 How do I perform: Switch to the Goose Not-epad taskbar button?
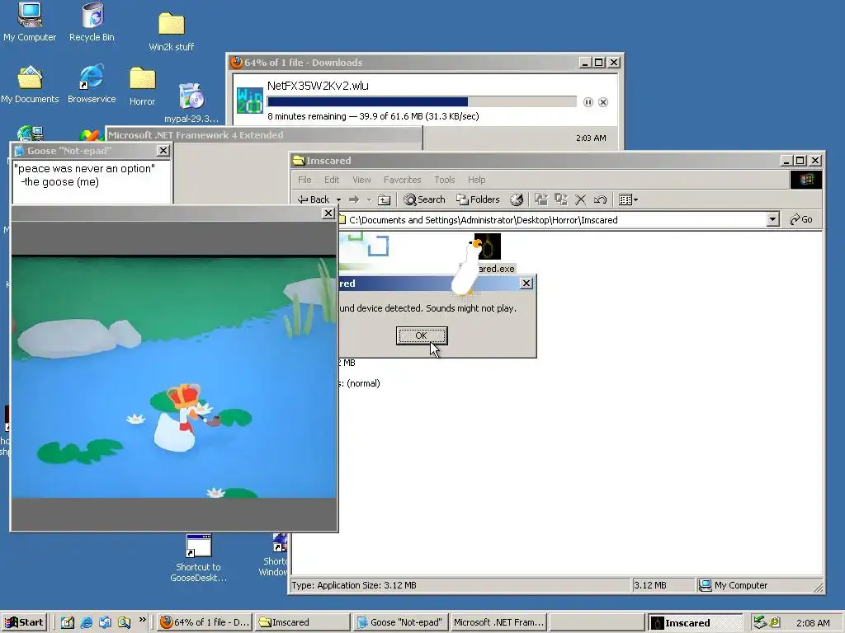pos(400,623)
